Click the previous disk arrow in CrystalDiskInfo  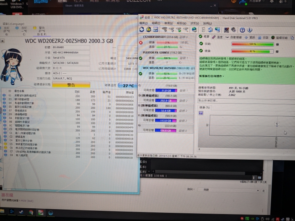coord(2,41)
